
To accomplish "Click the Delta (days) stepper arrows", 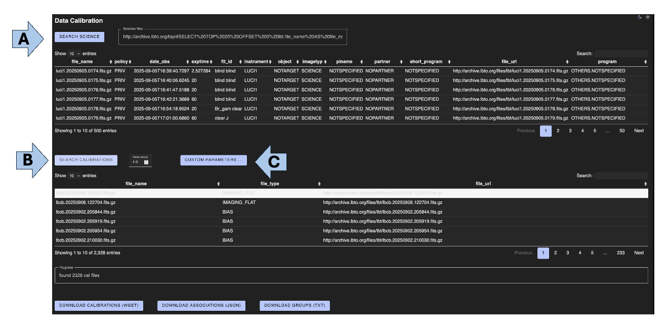I will [146, 162].
